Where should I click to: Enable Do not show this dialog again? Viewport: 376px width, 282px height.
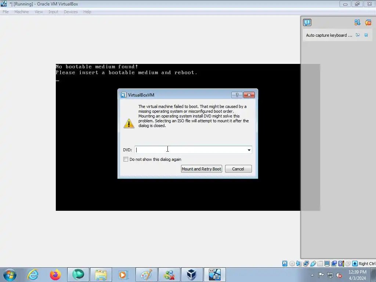click(126, 159)
